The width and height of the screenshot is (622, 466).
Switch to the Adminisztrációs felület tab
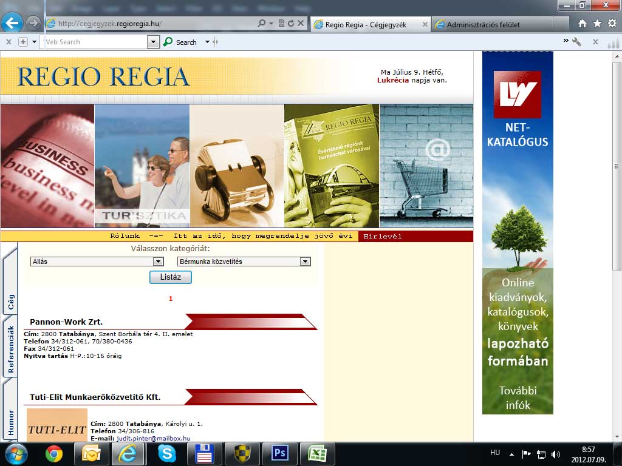tap(483, 25)
